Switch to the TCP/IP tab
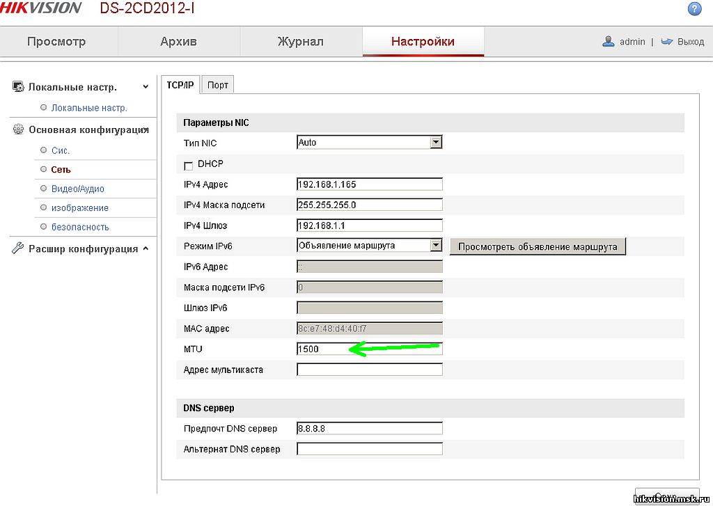 tap(180, 85)
